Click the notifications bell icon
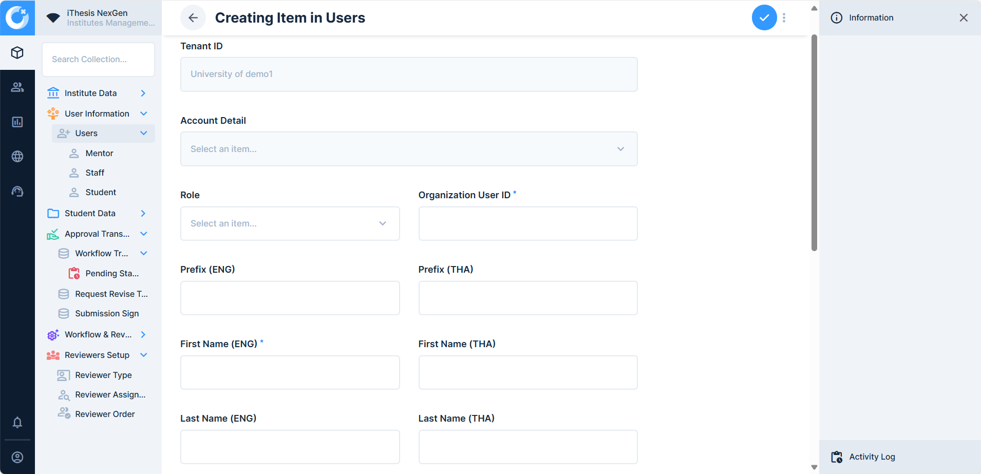 pyautogui.click(x=17, y=422)
